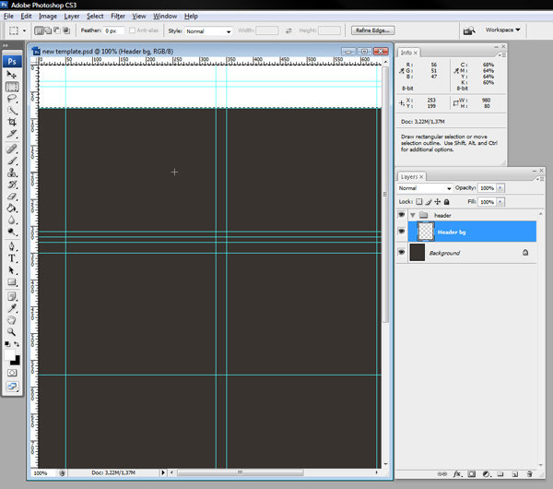
Task: Open the Image menu
Action: point(48,17)
